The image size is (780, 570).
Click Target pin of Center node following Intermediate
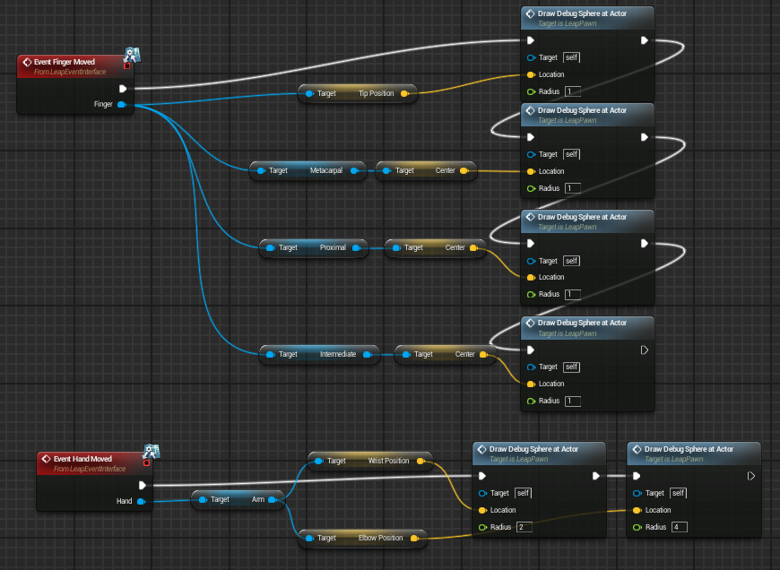pos(406,355)
